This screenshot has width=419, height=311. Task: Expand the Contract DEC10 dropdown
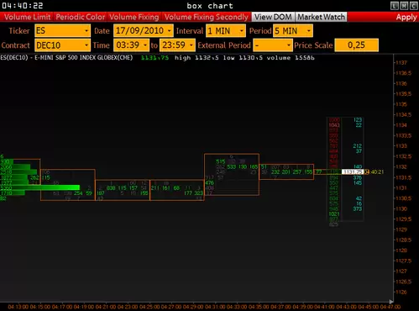click(x=62, y=45)
